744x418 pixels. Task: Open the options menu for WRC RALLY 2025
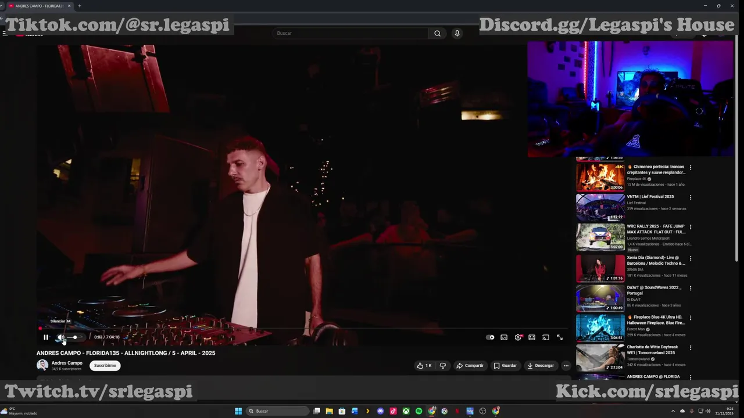[691, 227]
